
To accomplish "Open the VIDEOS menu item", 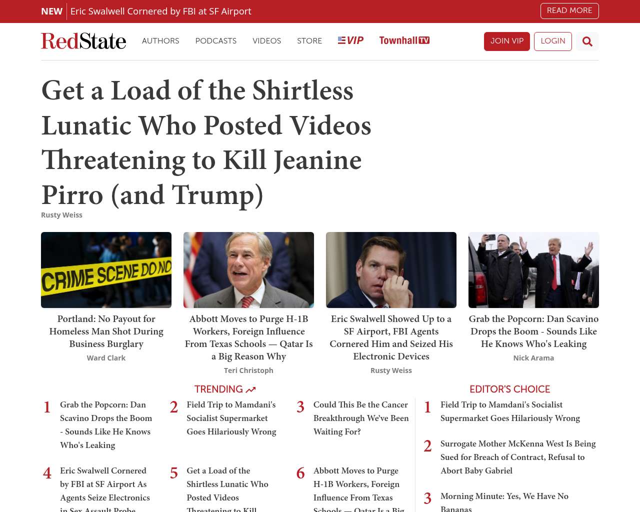I will (x=267, y=41).
